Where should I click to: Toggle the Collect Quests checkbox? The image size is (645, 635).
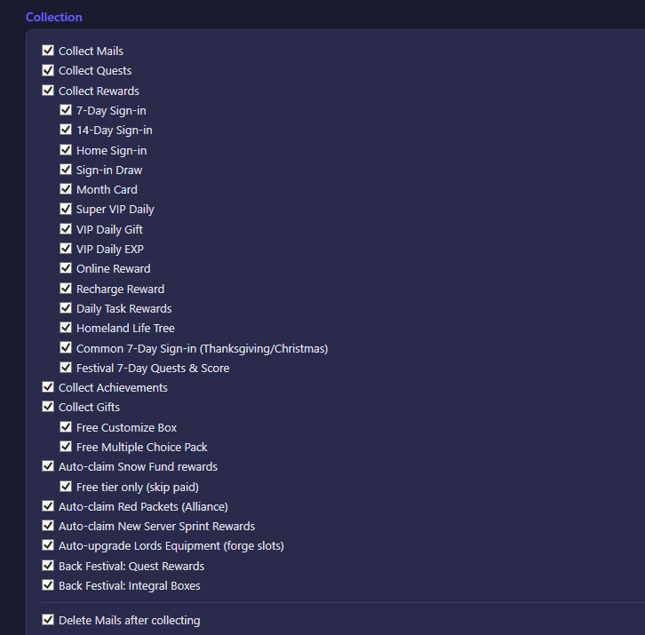(48, 70)
